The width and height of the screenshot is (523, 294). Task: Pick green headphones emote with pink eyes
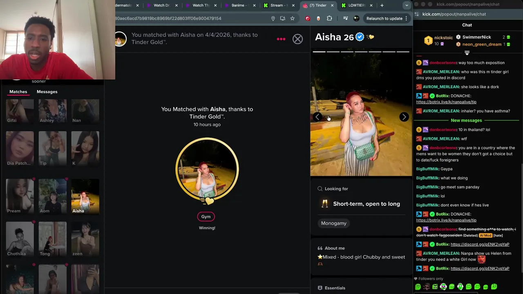click(443, 287)
